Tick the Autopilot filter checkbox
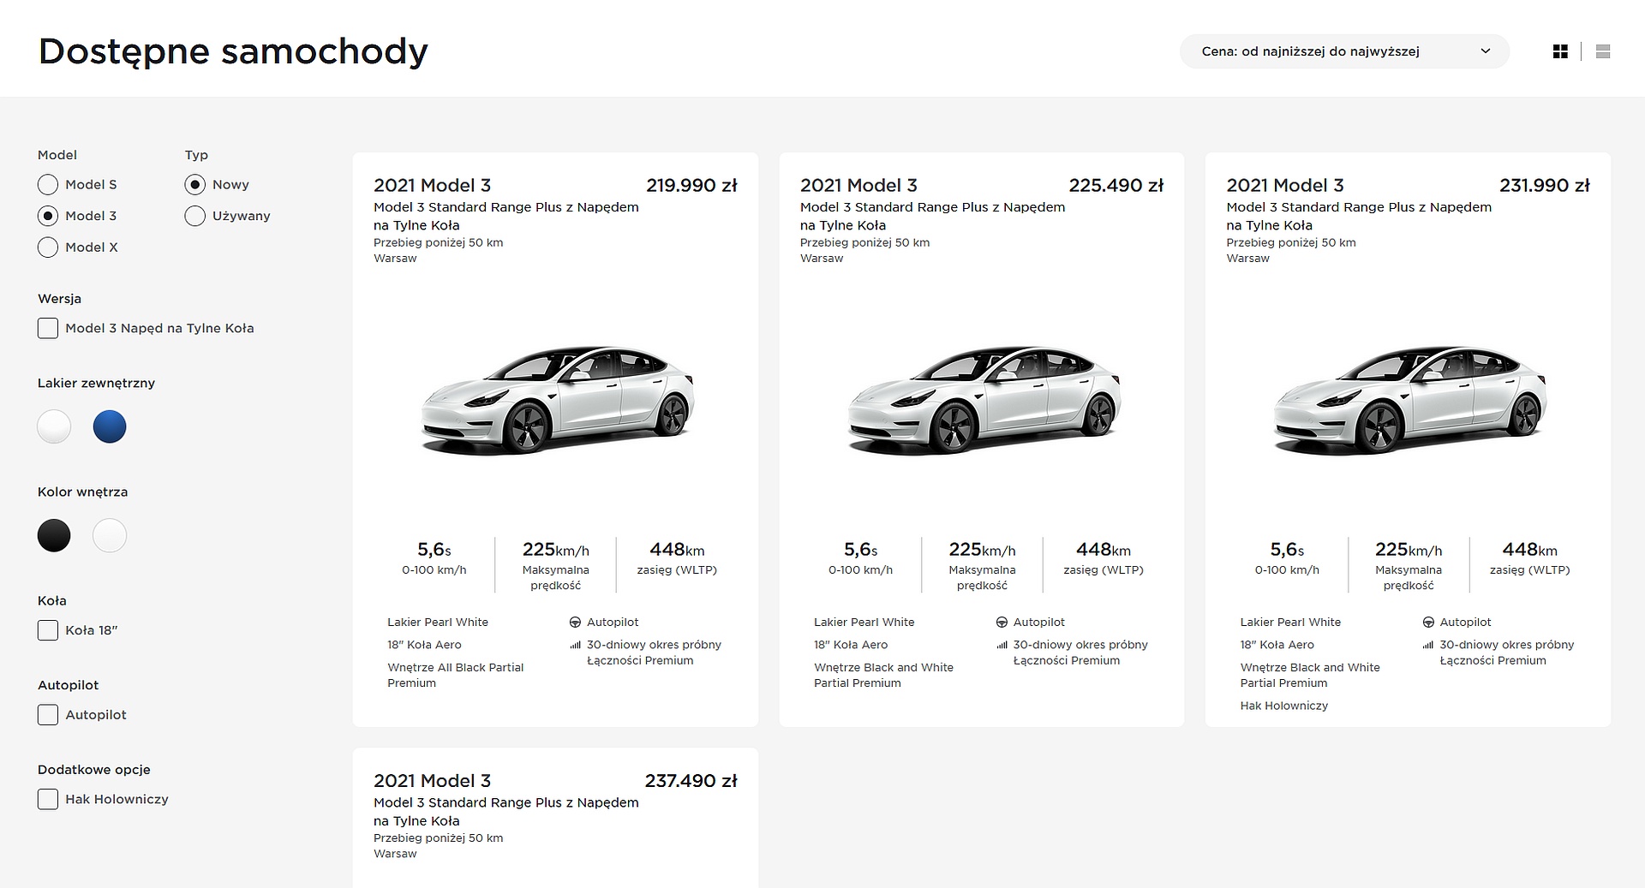The image size is (1645, 888). tap(48, 715)
